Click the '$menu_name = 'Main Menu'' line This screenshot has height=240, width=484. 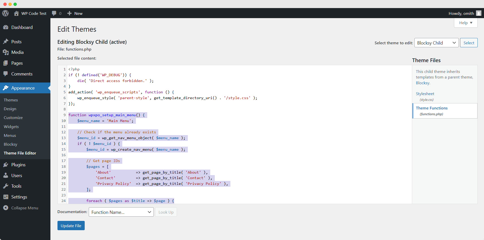coord(105,121)
